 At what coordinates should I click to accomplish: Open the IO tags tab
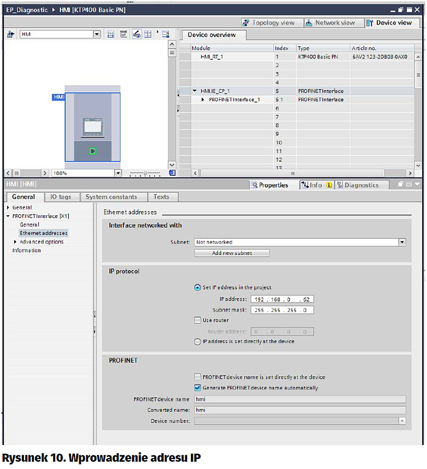coord(61,197)
